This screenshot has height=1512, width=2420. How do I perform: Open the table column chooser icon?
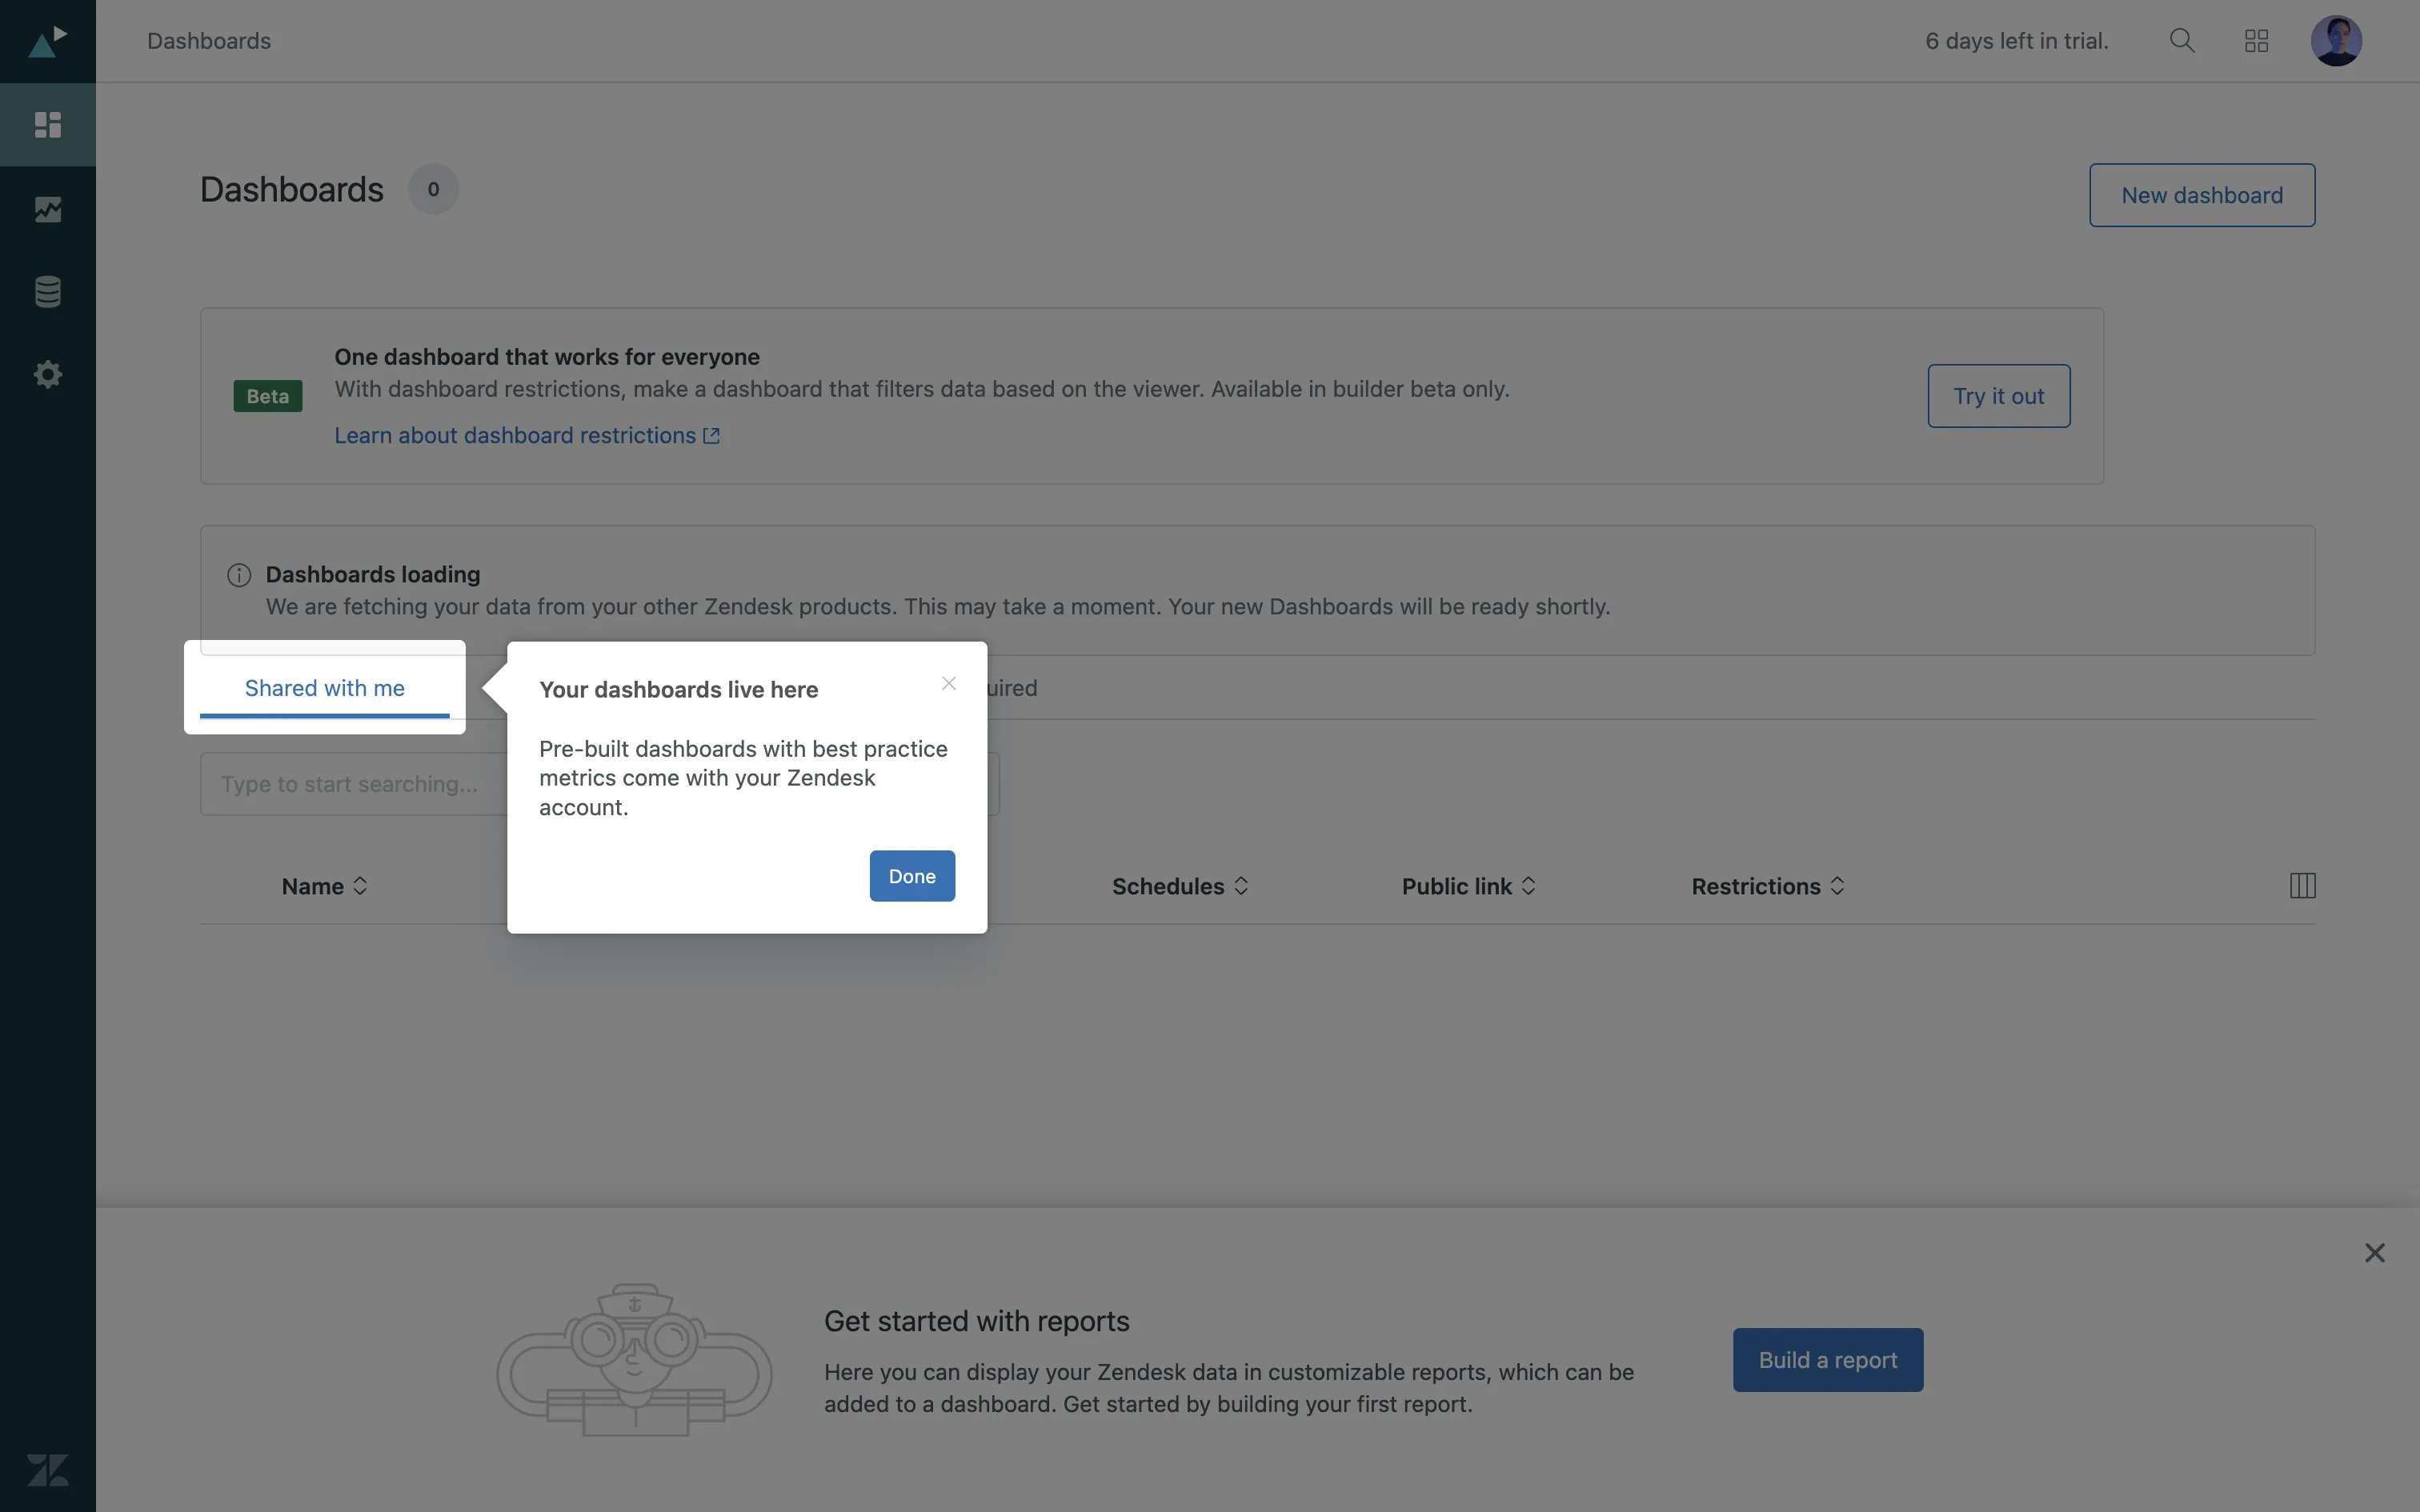tap(2302, 886)
